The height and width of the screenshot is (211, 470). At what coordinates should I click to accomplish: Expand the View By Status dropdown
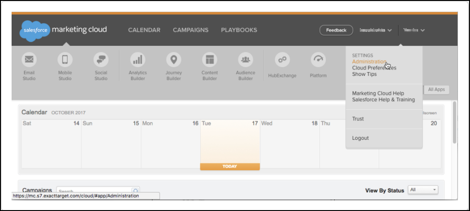(x=423, y=190)
